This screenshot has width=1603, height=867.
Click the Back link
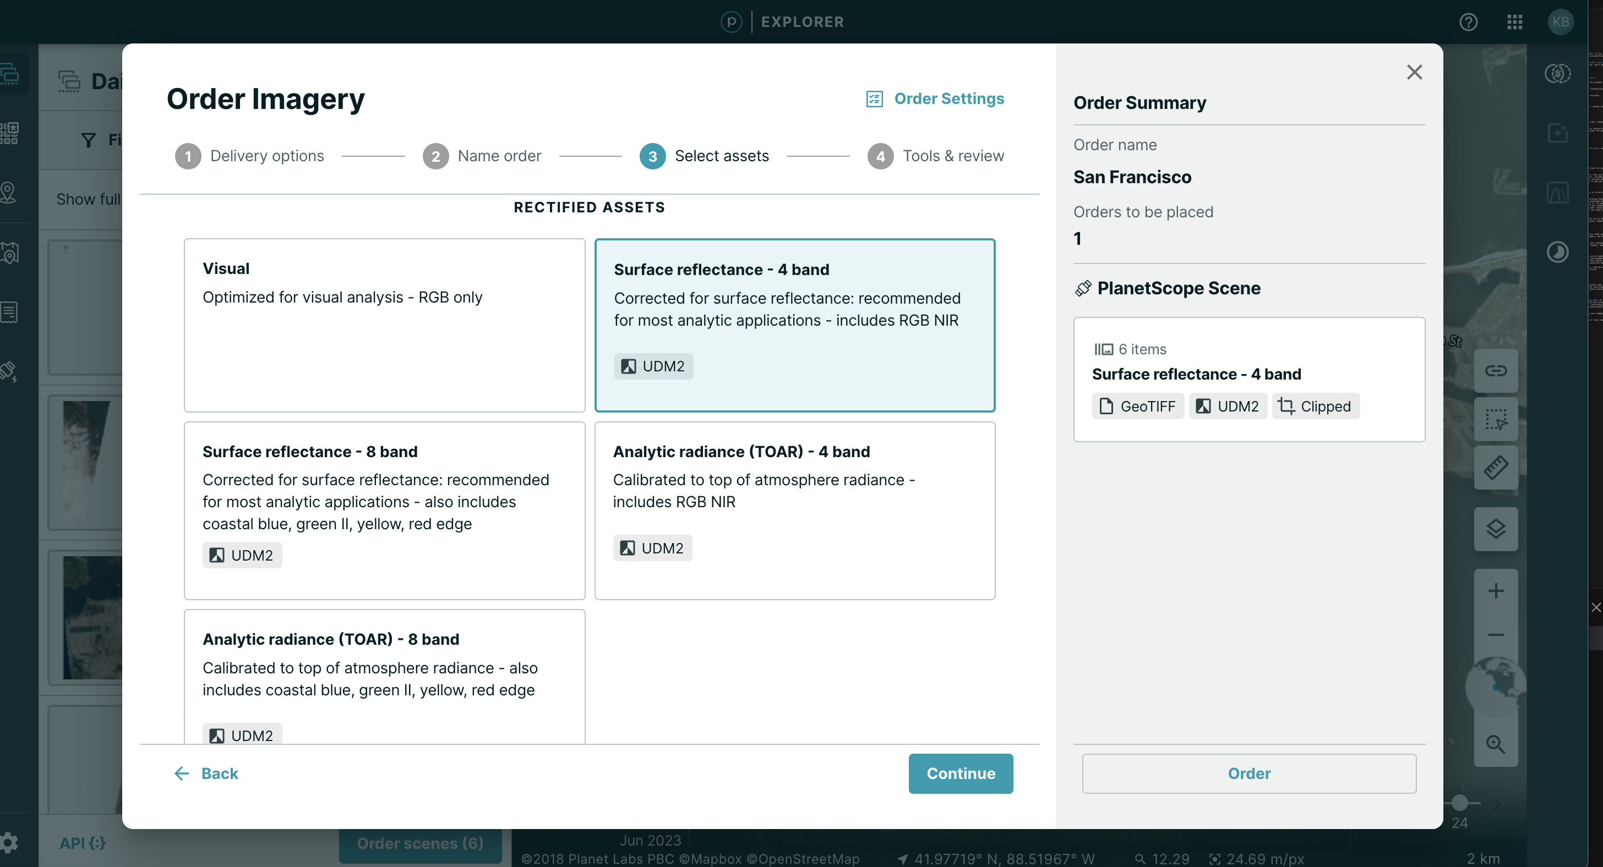206,773
